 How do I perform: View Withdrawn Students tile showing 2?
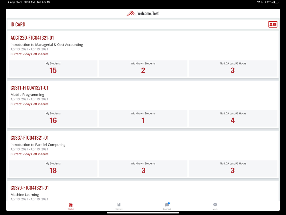143,69
